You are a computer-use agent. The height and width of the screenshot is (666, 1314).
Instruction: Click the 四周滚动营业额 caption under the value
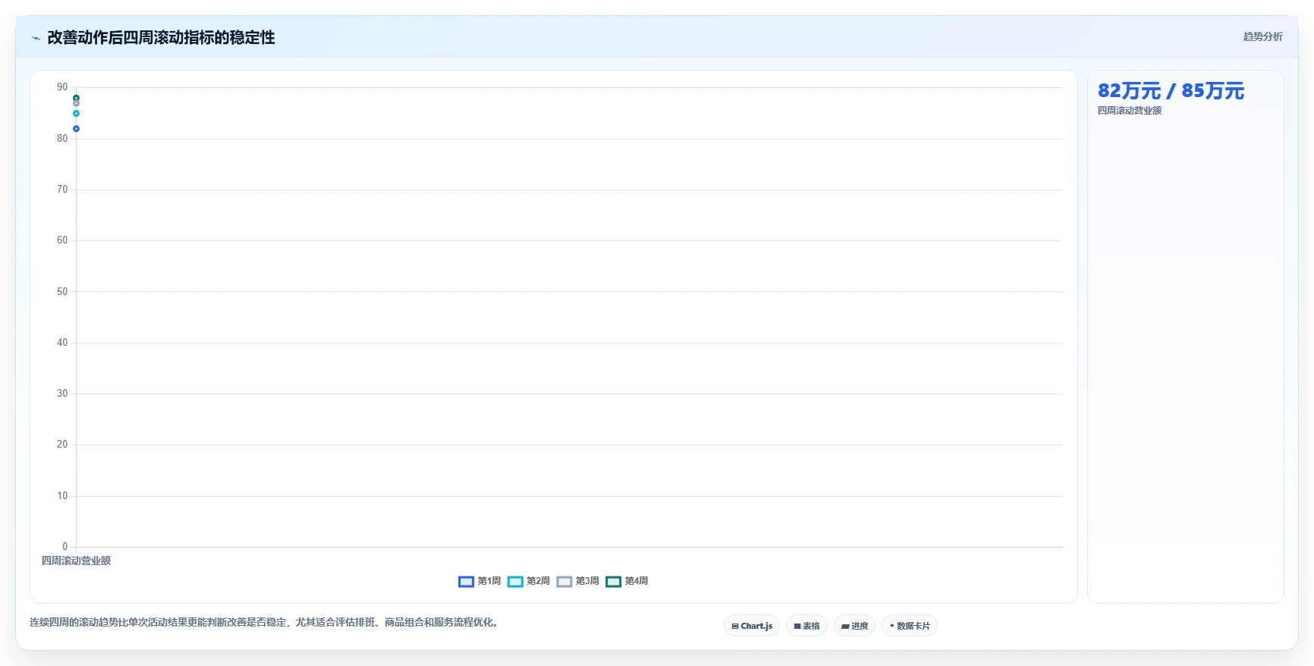(1129, 111)
